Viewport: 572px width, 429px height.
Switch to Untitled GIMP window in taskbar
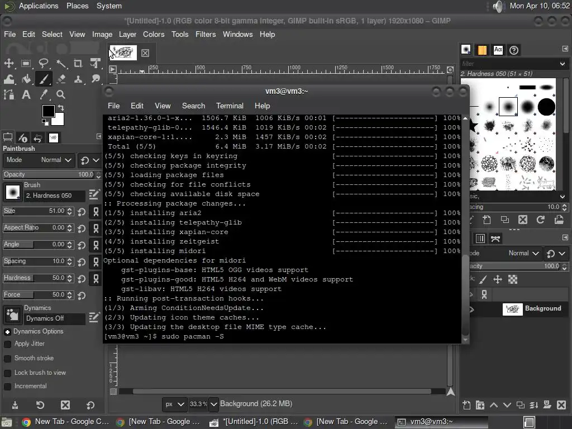tap(254, 422)
